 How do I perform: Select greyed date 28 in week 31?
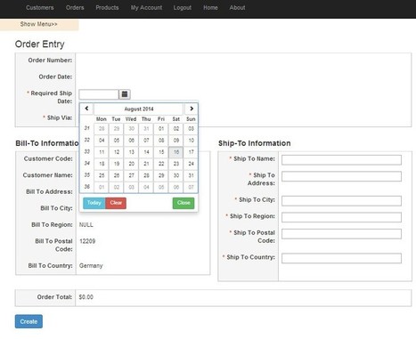(102, 129)
